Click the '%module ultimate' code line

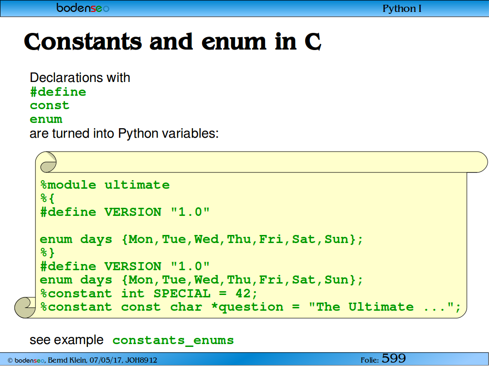click(105, 185)
